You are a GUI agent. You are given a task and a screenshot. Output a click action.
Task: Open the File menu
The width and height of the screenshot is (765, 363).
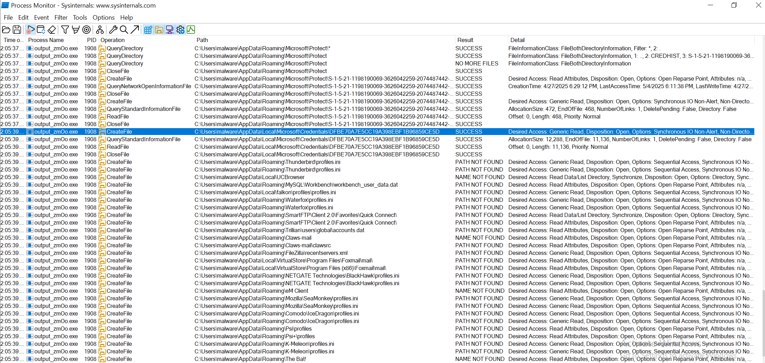coord(8,17)
